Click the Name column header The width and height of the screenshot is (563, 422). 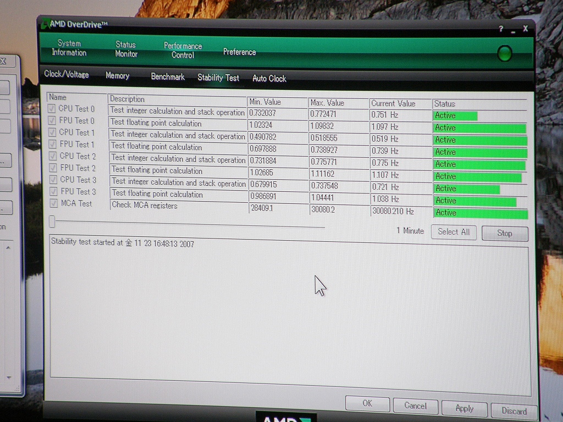[x=76, y=97]
